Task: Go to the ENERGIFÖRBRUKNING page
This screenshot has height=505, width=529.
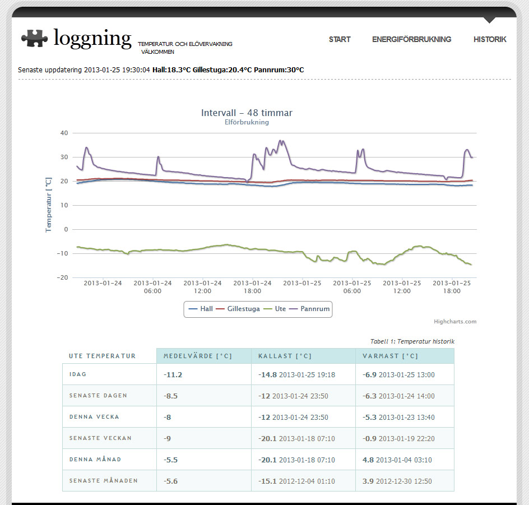Action: coord(411,39)
